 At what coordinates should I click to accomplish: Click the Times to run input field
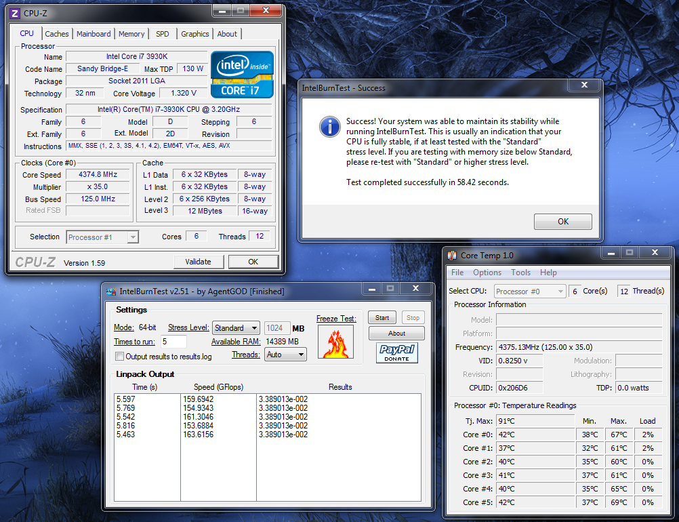click(173, 342)
